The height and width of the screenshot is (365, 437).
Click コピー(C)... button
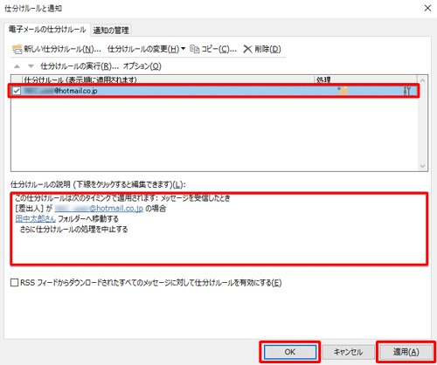pyautogui.click(x=213, y=49)
